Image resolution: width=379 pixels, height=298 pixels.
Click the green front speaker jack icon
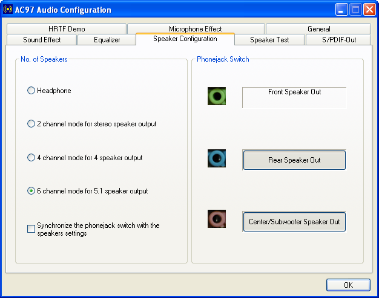217,96
